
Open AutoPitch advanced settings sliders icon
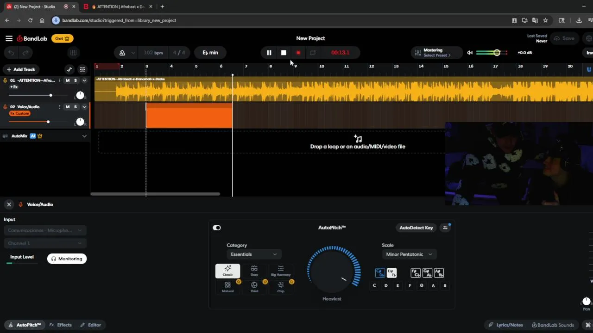(445, 228)
